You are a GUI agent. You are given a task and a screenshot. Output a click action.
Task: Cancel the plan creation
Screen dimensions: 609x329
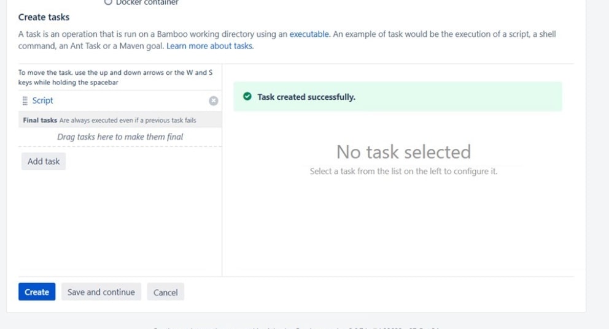(x=166, y=292)
